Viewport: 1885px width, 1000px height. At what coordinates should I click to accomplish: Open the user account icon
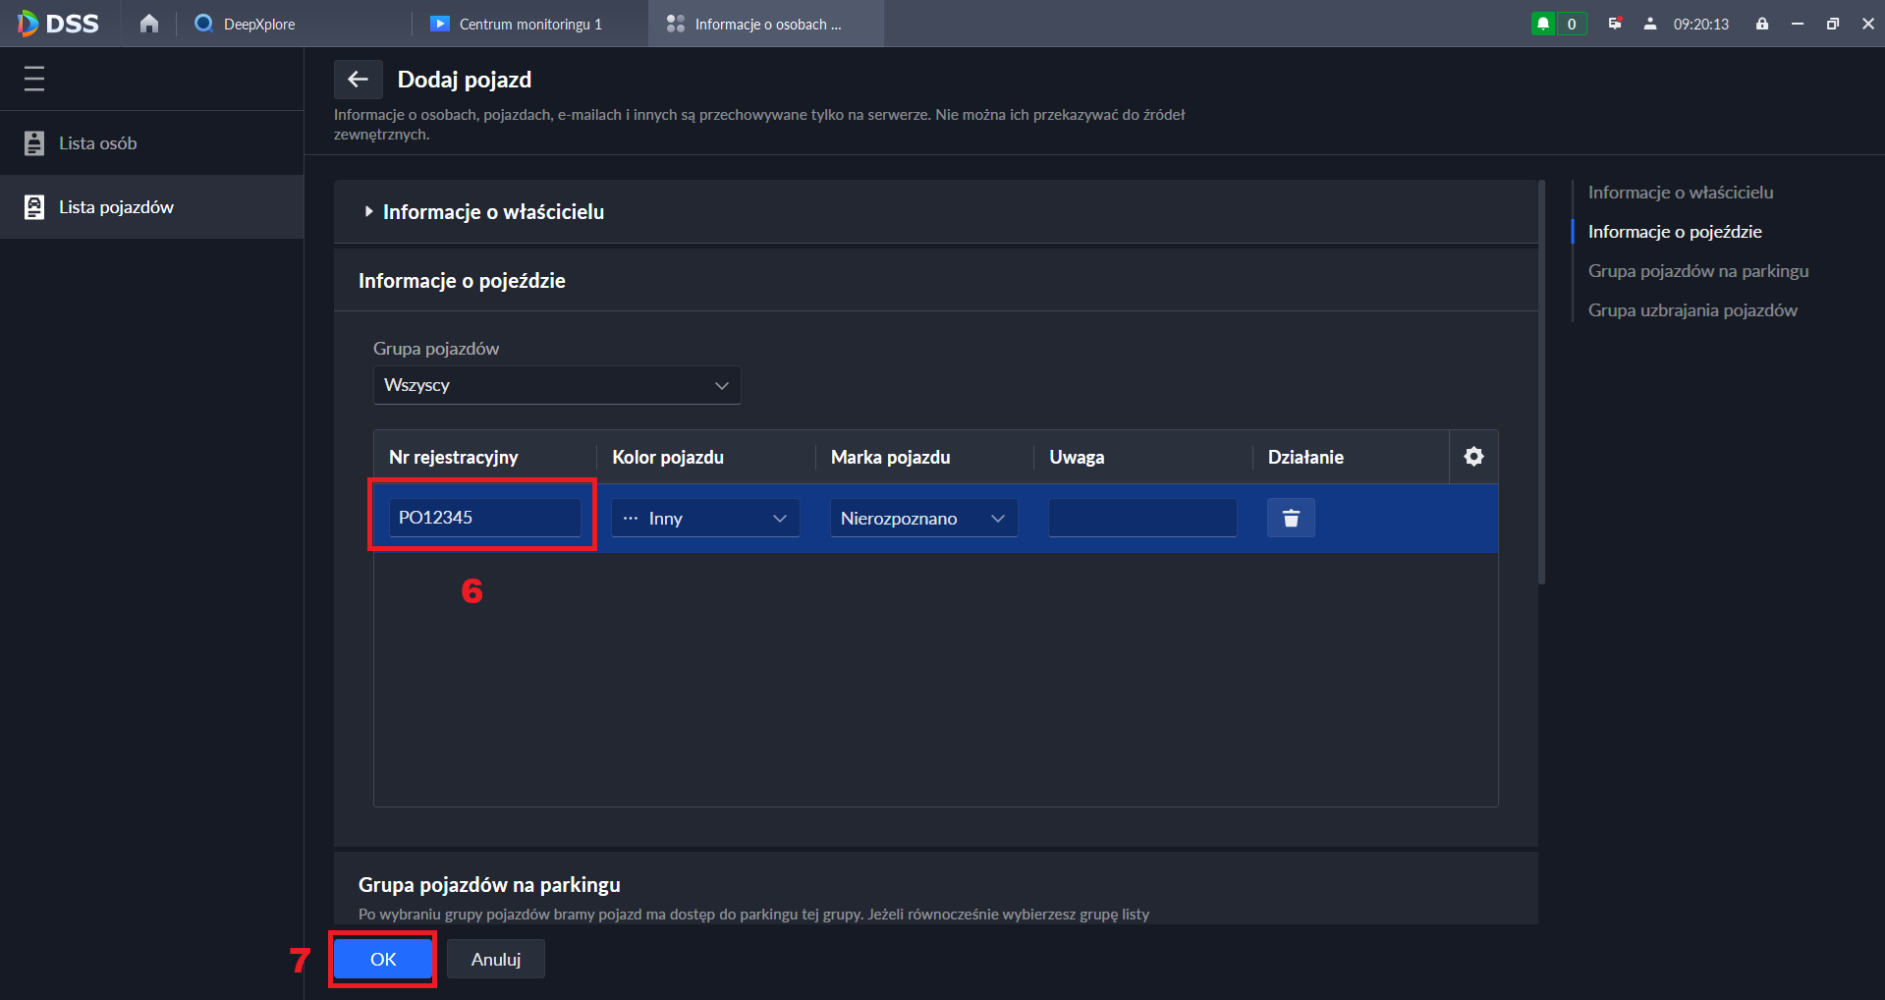[x=1650, y=24]
